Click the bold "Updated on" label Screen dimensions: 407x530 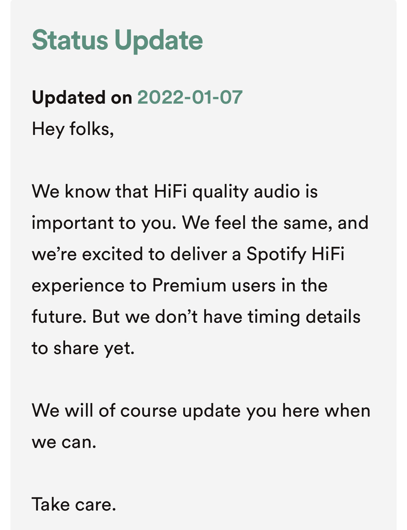tap(82, 97)
